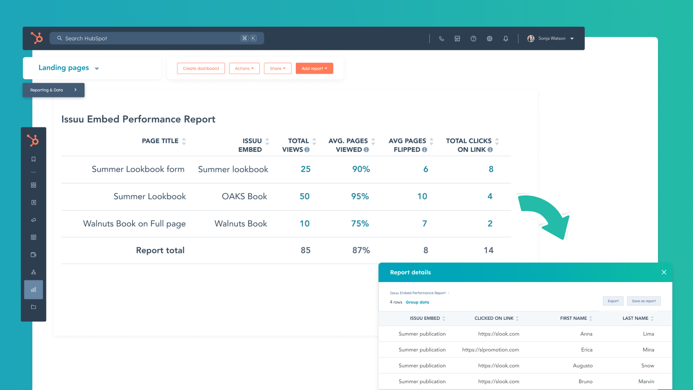Image resolution: width=693 pixels, height=390 pixels.
Task: Open the notifications bell
Action: coord(505,39)
